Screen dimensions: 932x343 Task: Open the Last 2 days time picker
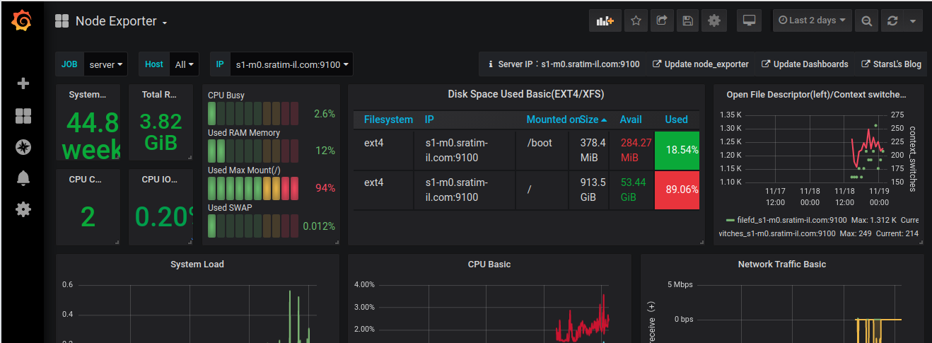point(812,21)
